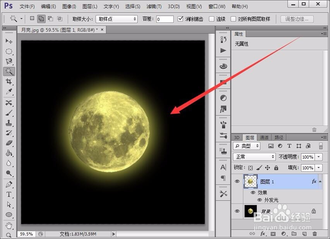
Task: Toggle 外发光 effect visibility eye
Action: point(260,200)
